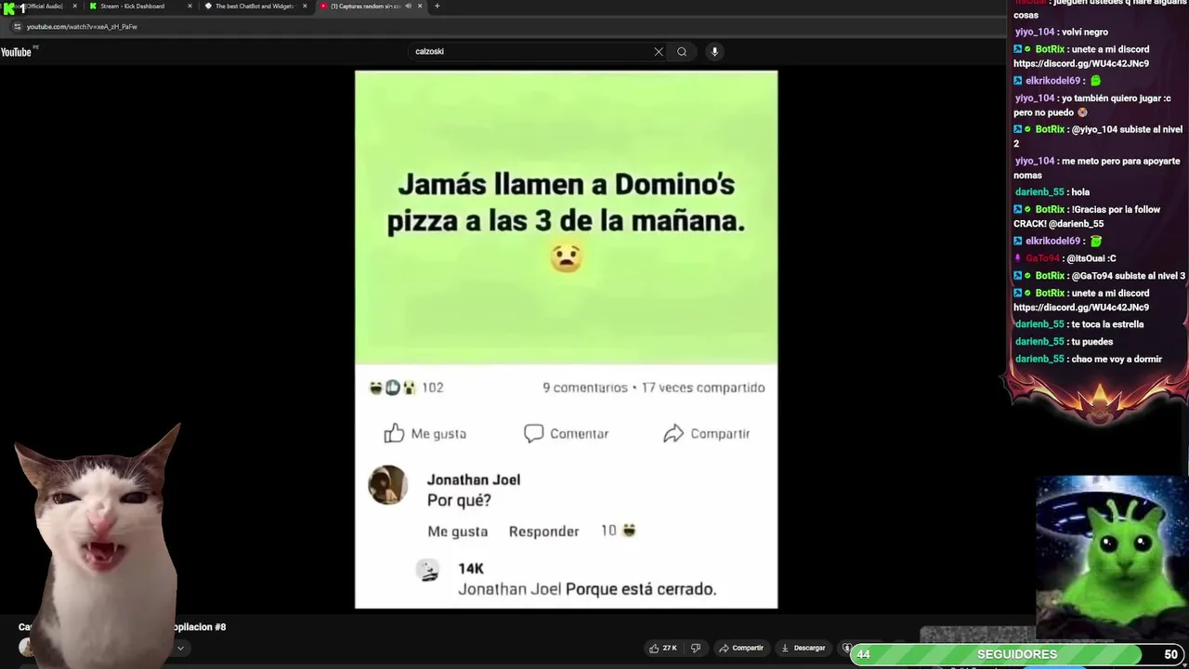Open site info icon in address bar

pos(17,27)
